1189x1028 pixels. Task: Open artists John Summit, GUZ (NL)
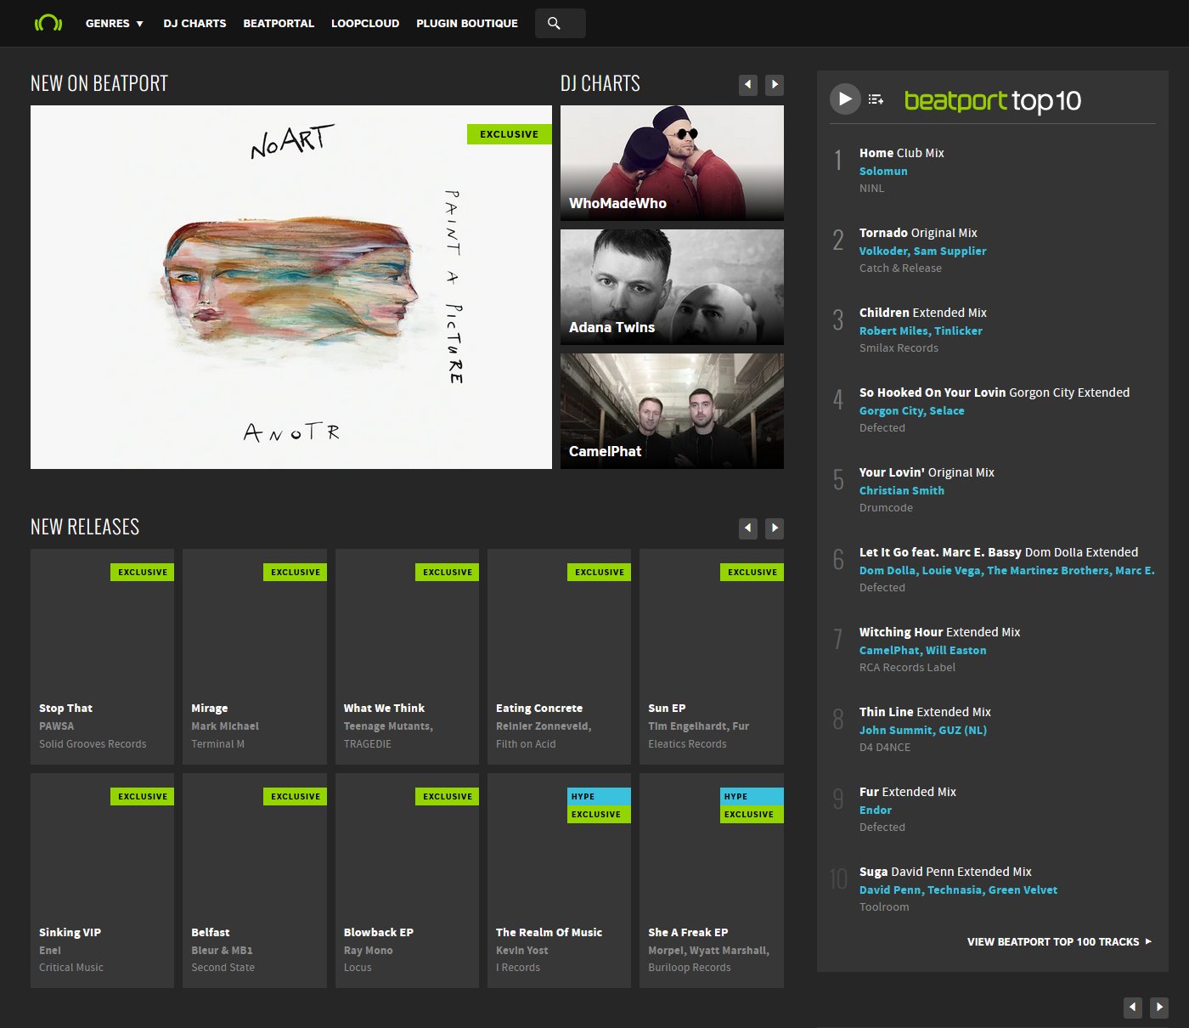coord(922,730)
